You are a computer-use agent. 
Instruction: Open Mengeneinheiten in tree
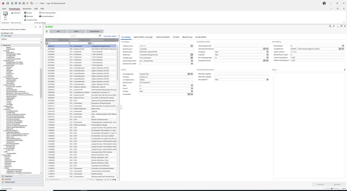[x=12, y=90]
